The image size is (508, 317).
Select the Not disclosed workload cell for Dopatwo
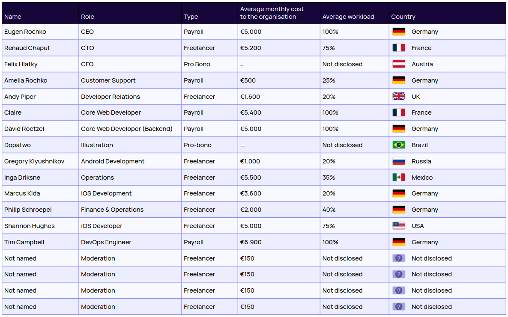point(343,145)
